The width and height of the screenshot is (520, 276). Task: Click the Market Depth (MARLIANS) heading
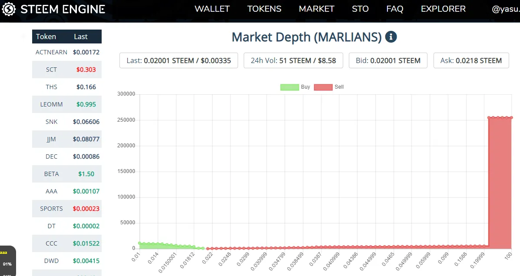(x=307, y=37)
